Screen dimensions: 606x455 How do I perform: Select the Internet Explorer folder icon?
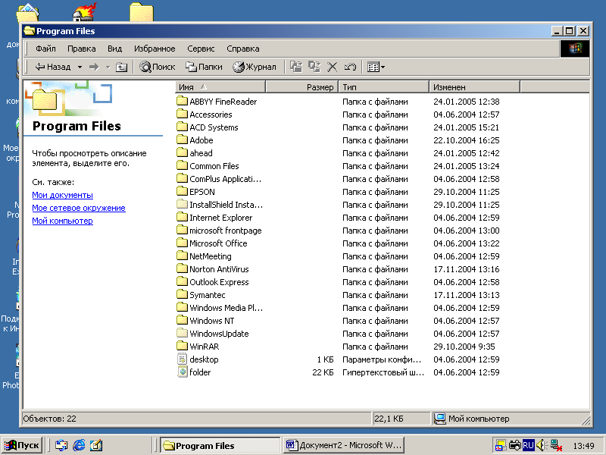(x=182, y=218)
